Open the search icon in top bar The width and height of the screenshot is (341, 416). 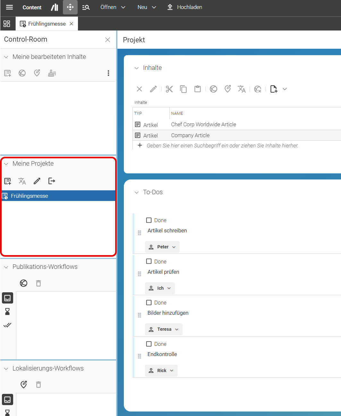[86, 7]
